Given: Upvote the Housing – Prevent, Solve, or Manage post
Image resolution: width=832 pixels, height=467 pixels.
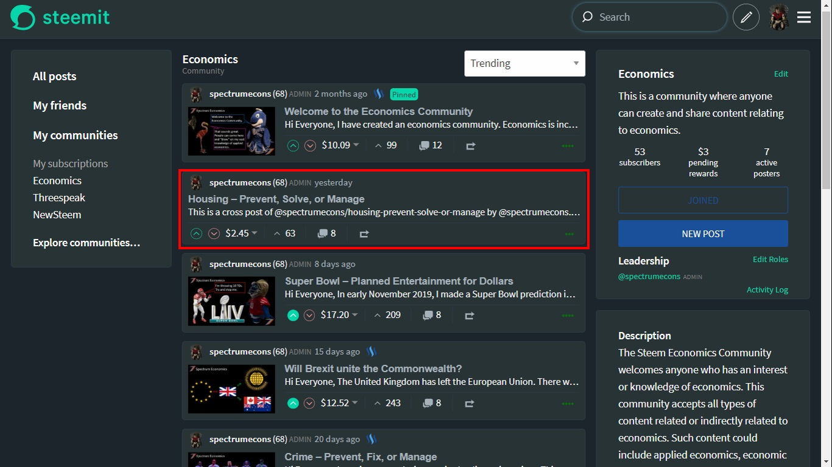Looking at the screenshot, I should (196, 233).
